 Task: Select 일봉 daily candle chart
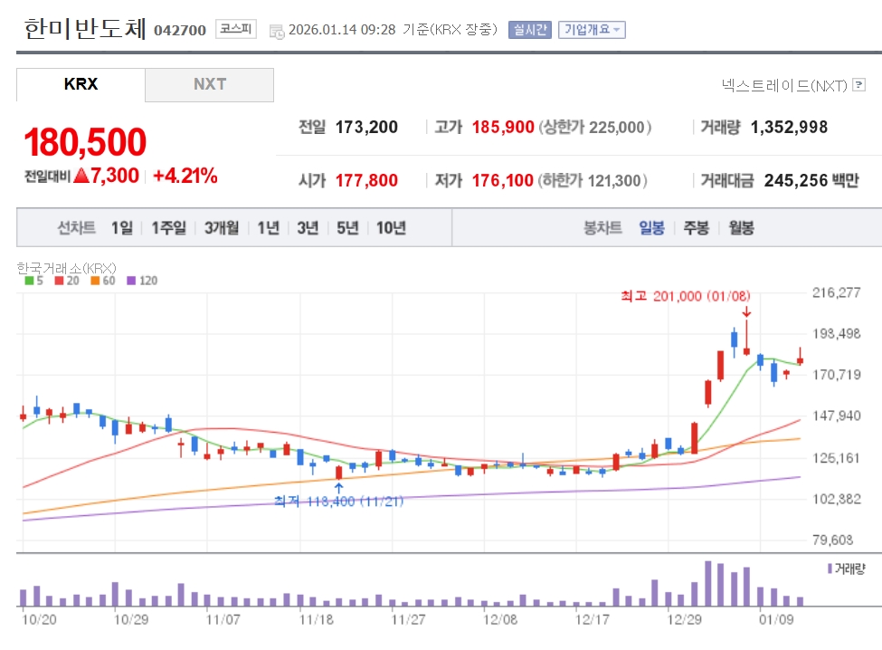[x=651, y=228]
